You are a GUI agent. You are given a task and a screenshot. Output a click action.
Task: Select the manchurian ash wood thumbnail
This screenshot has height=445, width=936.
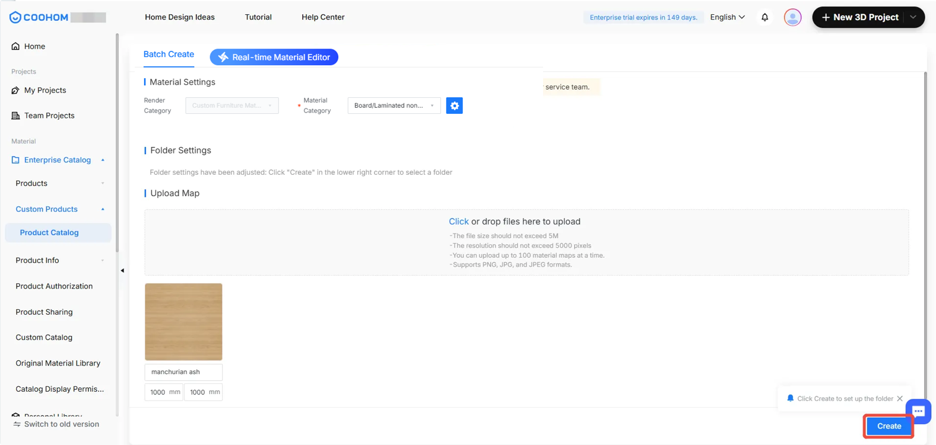pyautogui.click(x=183, y=322)
